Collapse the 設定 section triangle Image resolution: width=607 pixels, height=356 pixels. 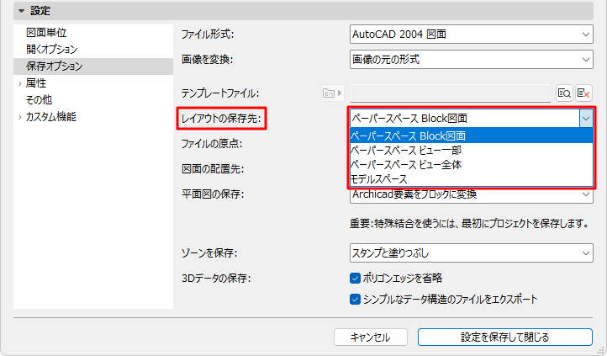tap(22, 11)
